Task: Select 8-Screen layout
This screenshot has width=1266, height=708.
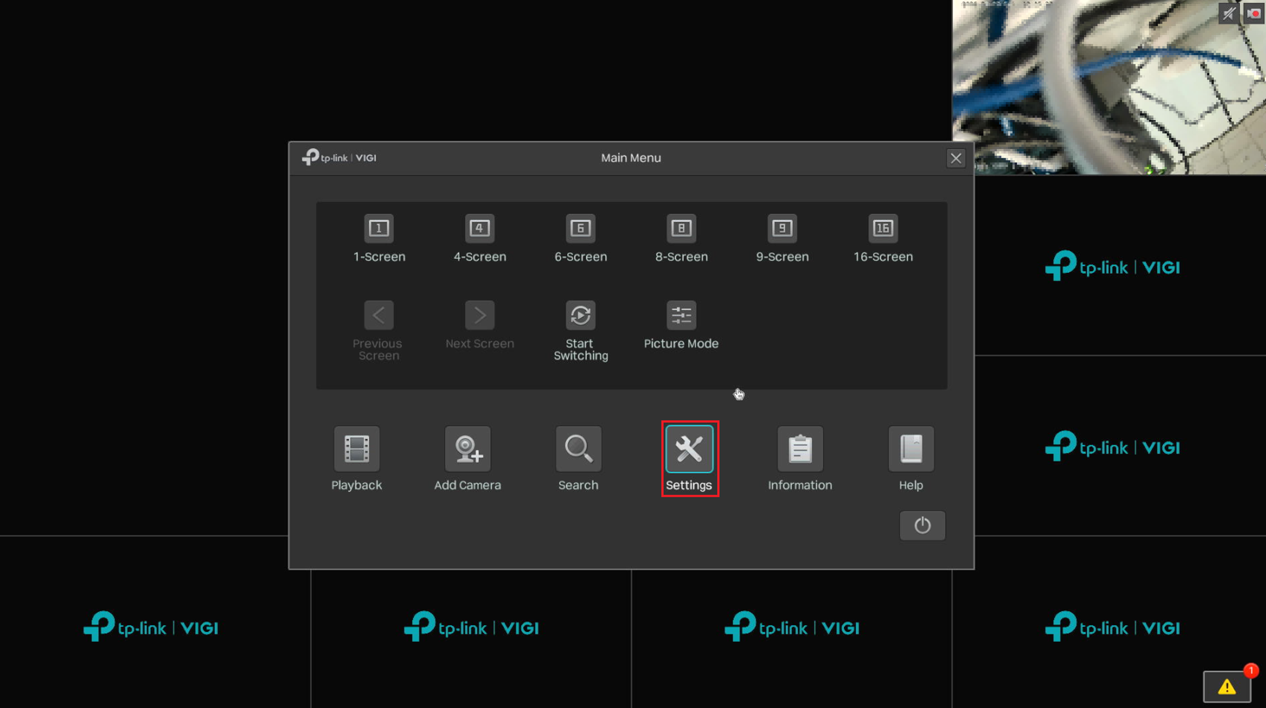Action: click(681, 229)
